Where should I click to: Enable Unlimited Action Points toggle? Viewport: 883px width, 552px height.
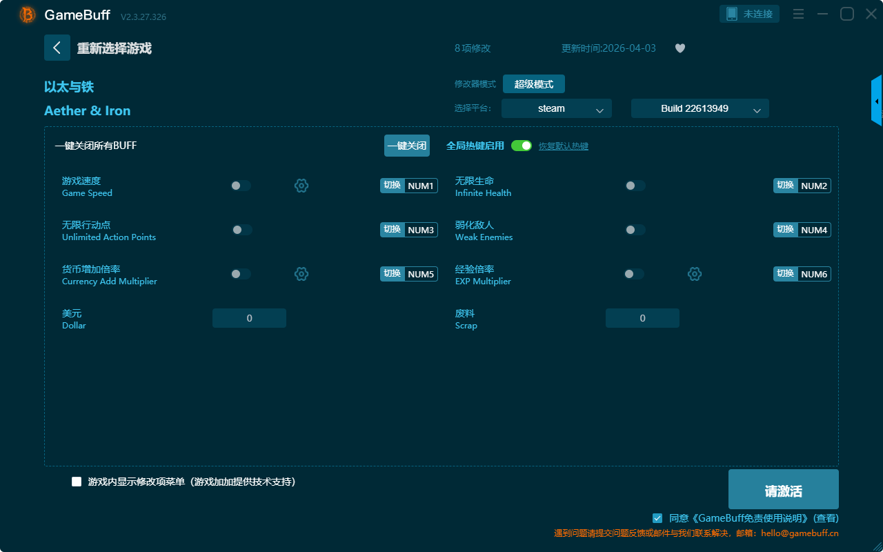[x=241, y=230]
